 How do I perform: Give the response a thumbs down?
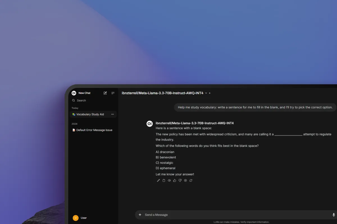point(180,180)
